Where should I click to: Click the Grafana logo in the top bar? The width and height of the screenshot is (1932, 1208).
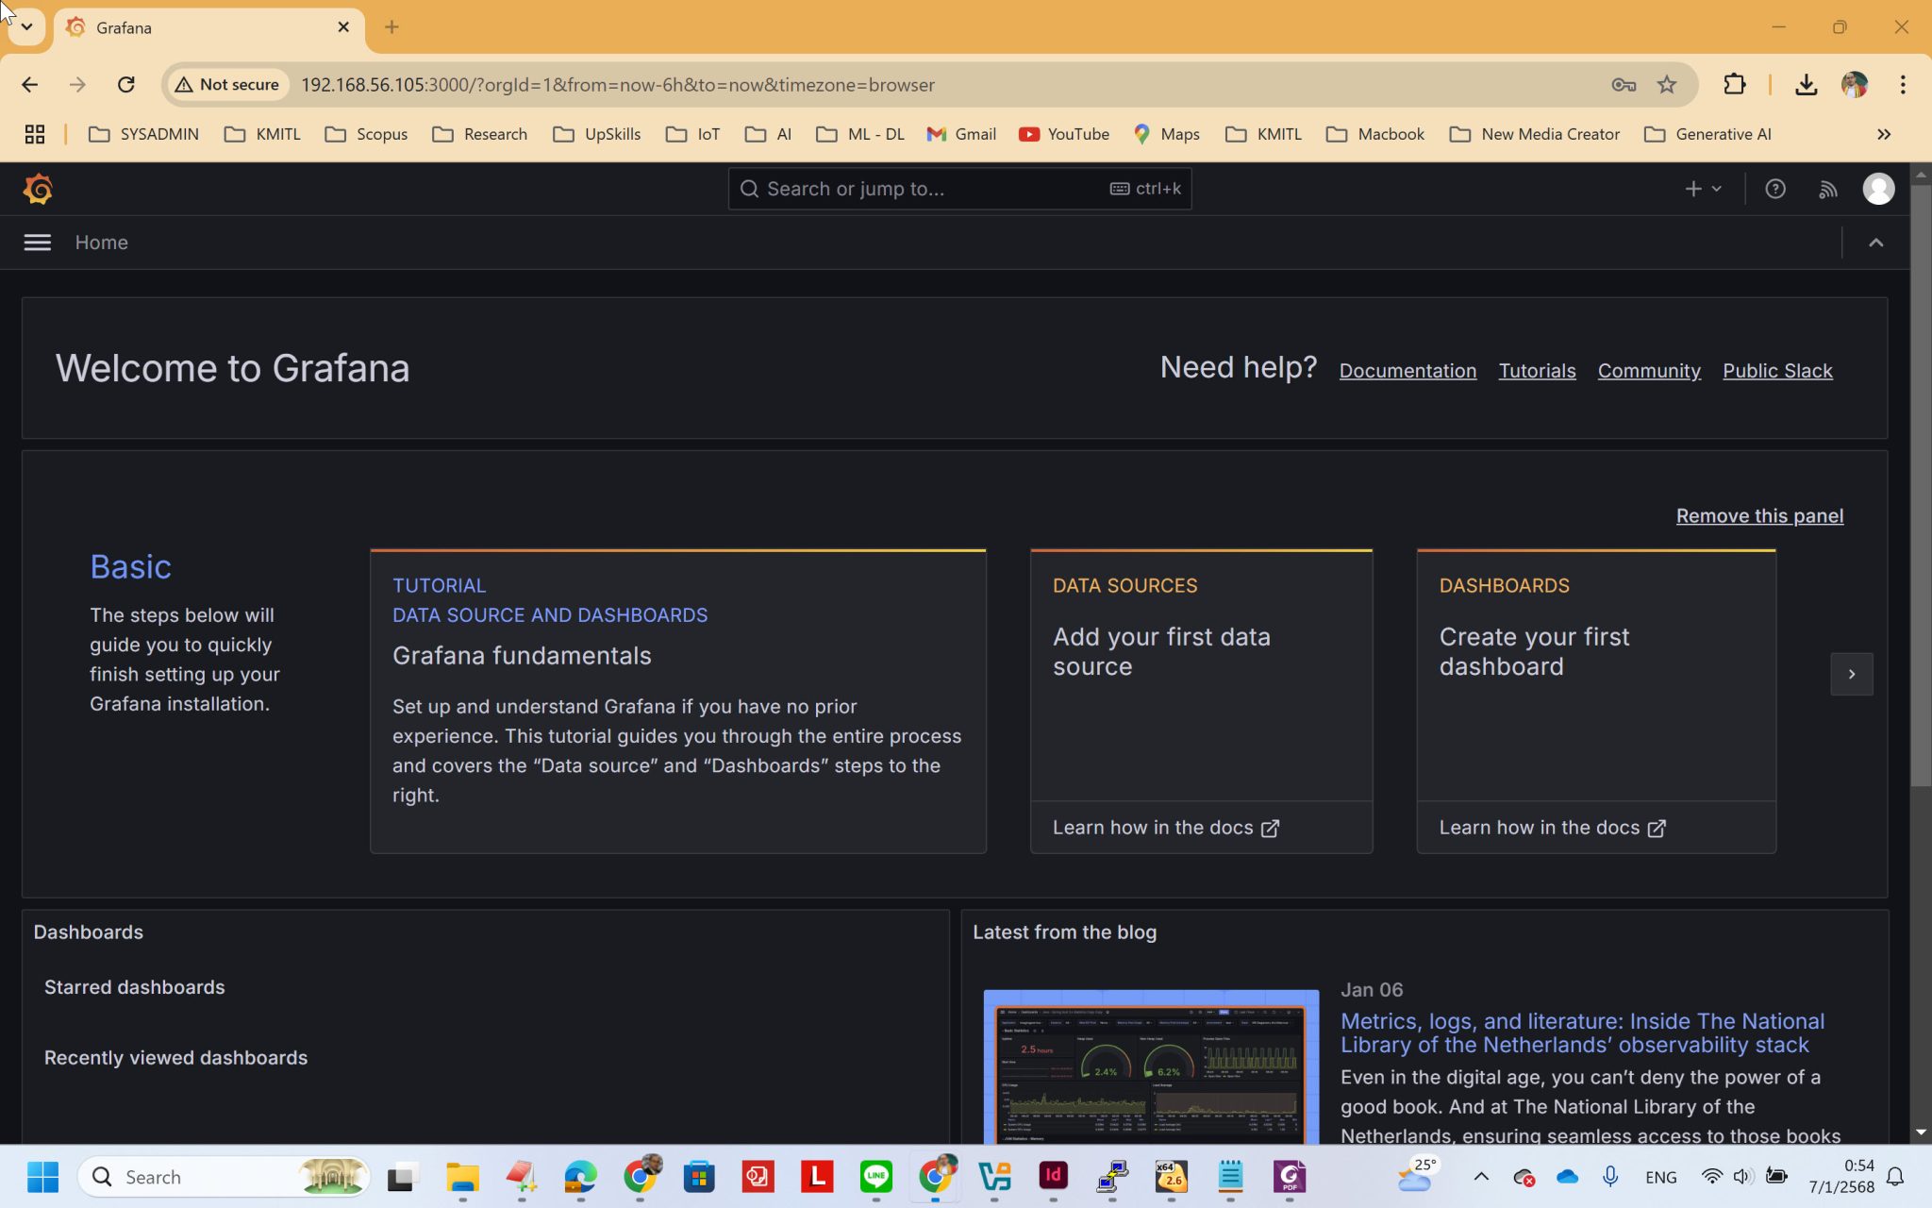point(38,189)
